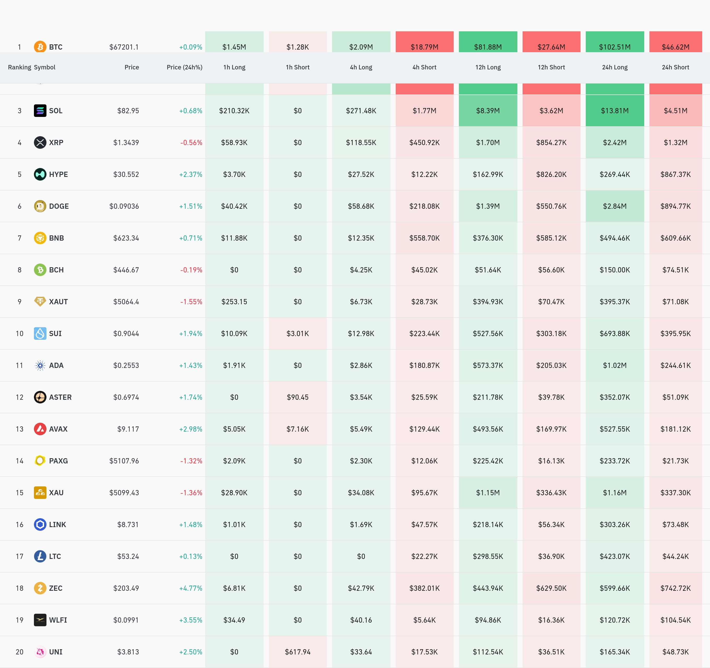The width and height of the screenshot is (710, 668).
Task: Open the WLFI symbol link
Action: (x=58, y=620)
